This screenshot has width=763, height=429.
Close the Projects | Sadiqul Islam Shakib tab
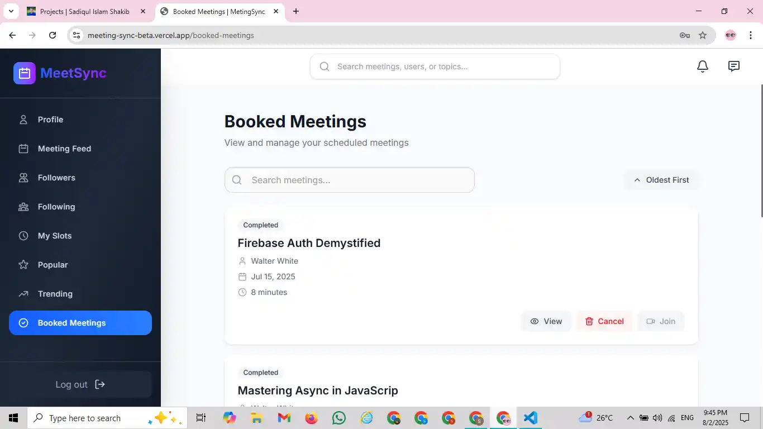pyautogui.click(x=143, y=11)
